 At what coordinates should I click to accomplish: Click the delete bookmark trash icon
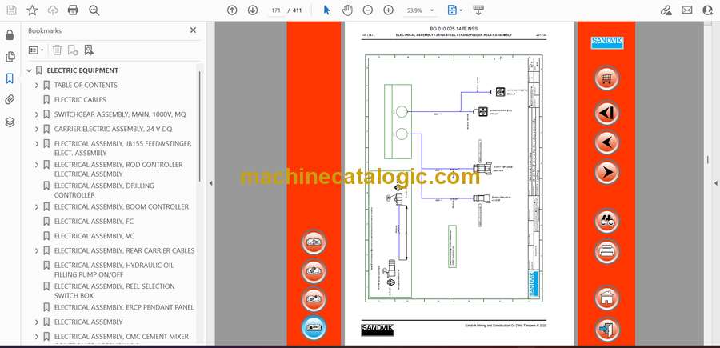tap(57, 50)
